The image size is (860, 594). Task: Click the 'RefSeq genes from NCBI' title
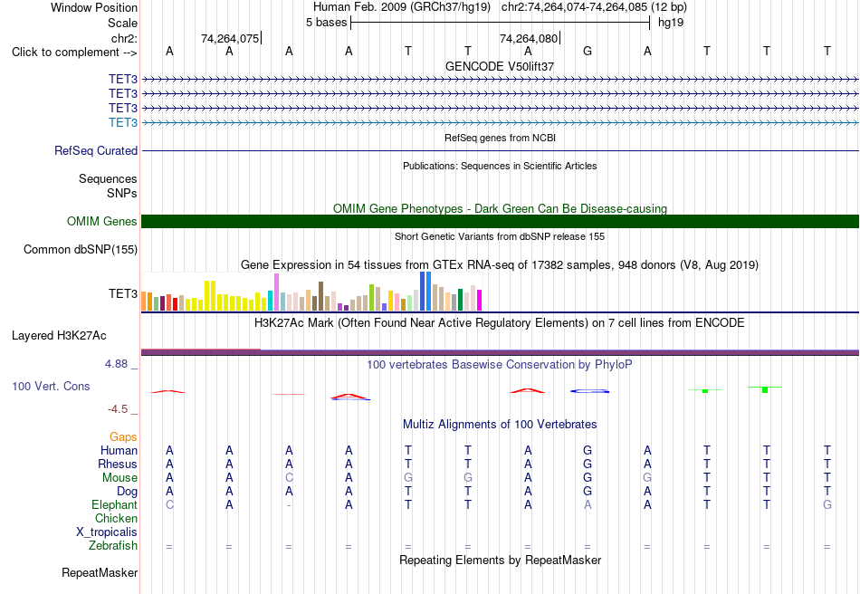point(500,138)
